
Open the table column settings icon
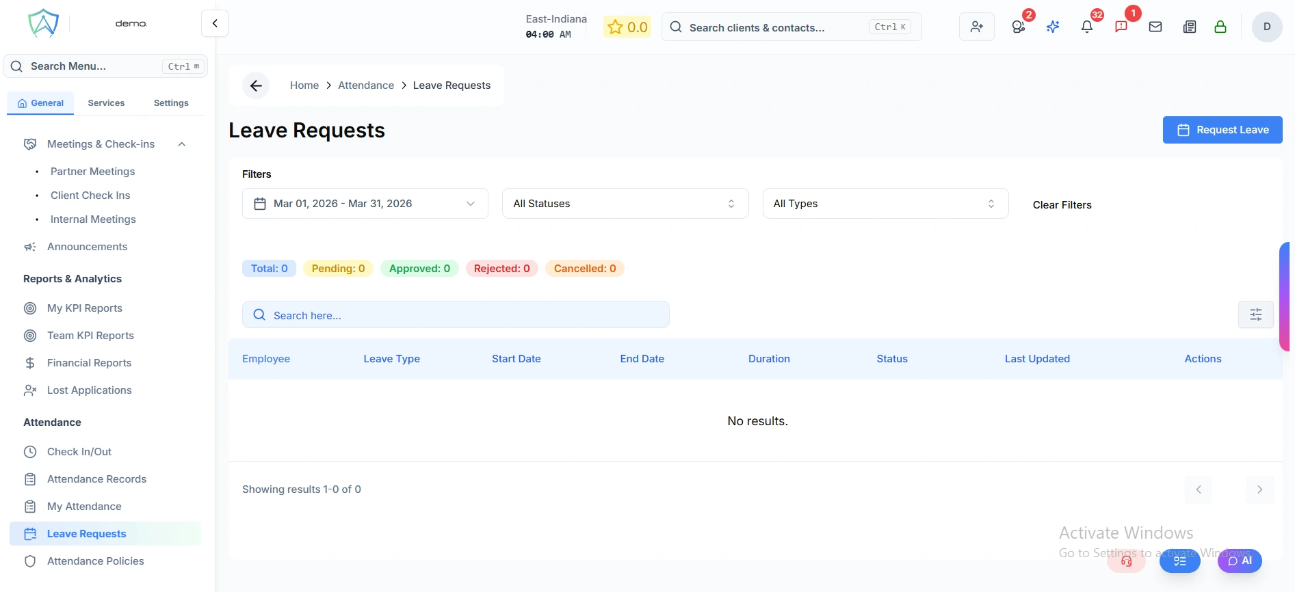[1255, 314]
